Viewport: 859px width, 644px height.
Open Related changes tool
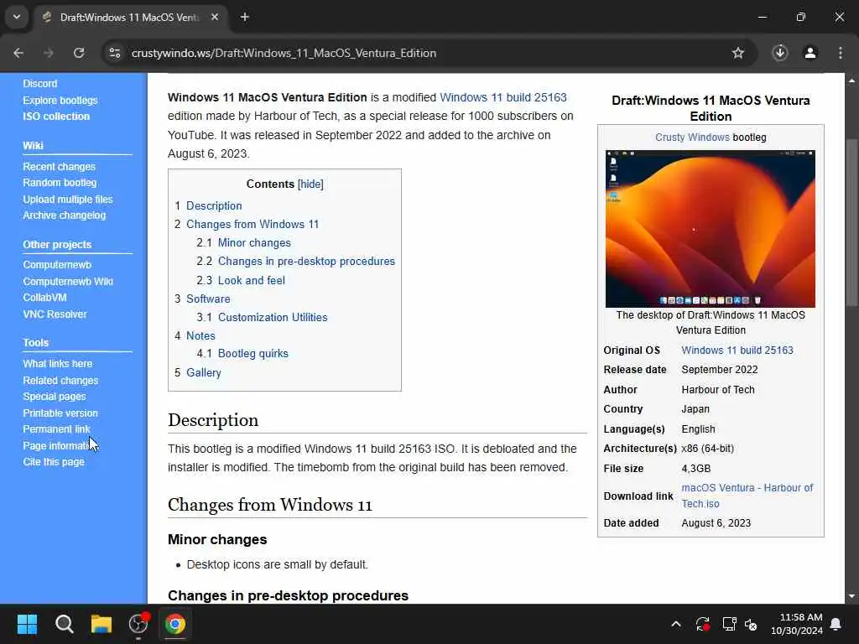(60, 380)
